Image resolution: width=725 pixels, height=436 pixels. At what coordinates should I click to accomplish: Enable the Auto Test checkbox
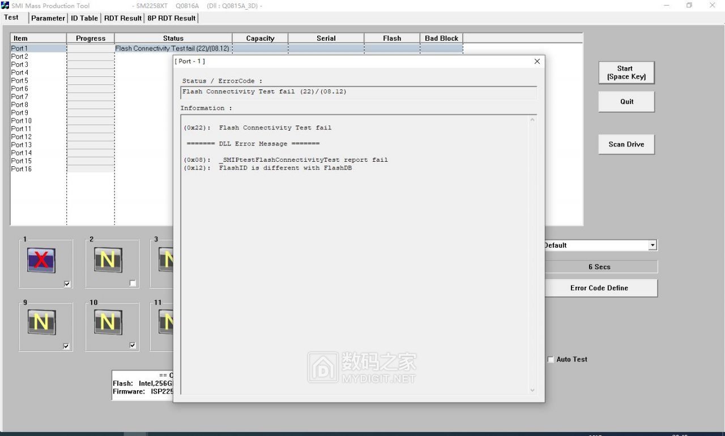coord(551,359)
